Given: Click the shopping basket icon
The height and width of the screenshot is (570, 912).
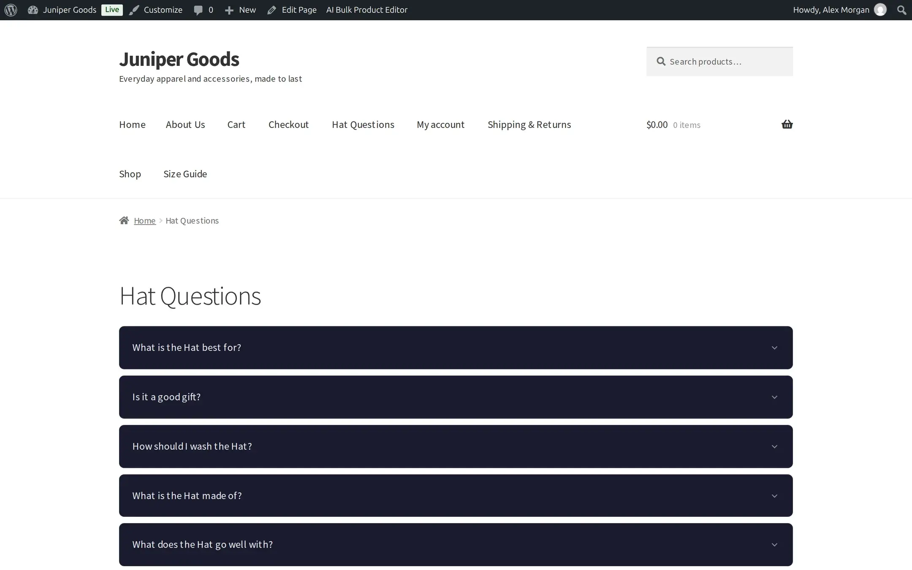Looking at the screenshot, I should (x=787, y=124).
